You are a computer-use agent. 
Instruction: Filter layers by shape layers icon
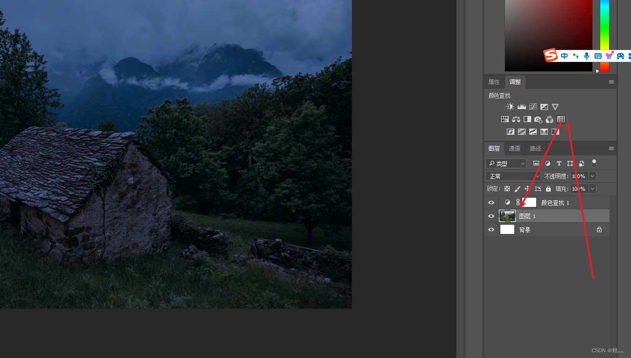coord(570,164)
